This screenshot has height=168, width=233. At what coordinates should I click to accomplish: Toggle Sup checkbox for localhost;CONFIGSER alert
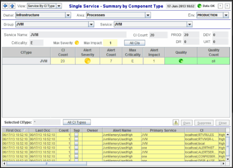[x=76, y=156]
